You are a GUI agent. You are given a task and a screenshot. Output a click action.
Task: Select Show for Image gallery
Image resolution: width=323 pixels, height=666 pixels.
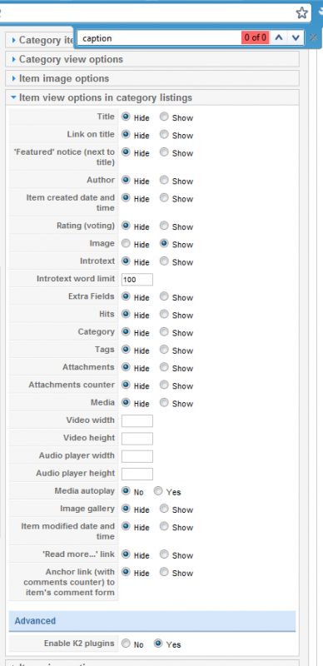coord(164,509)
